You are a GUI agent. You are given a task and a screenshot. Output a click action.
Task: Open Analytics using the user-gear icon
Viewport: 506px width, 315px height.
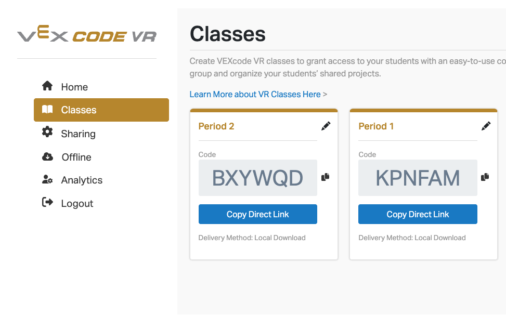pyautogui.click(x=47, y=180)
